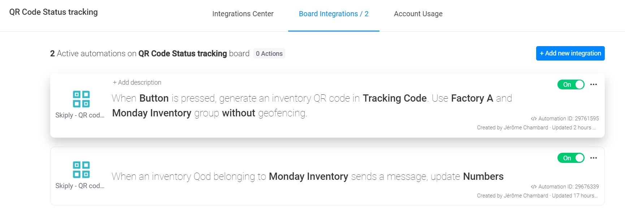Click the Add new integration button

[x=570, y=53]
